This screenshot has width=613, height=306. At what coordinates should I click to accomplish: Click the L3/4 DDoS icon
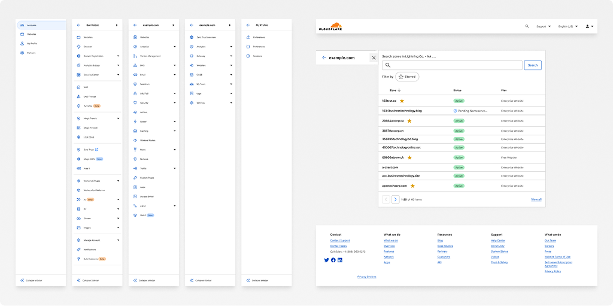click(78, 137)
